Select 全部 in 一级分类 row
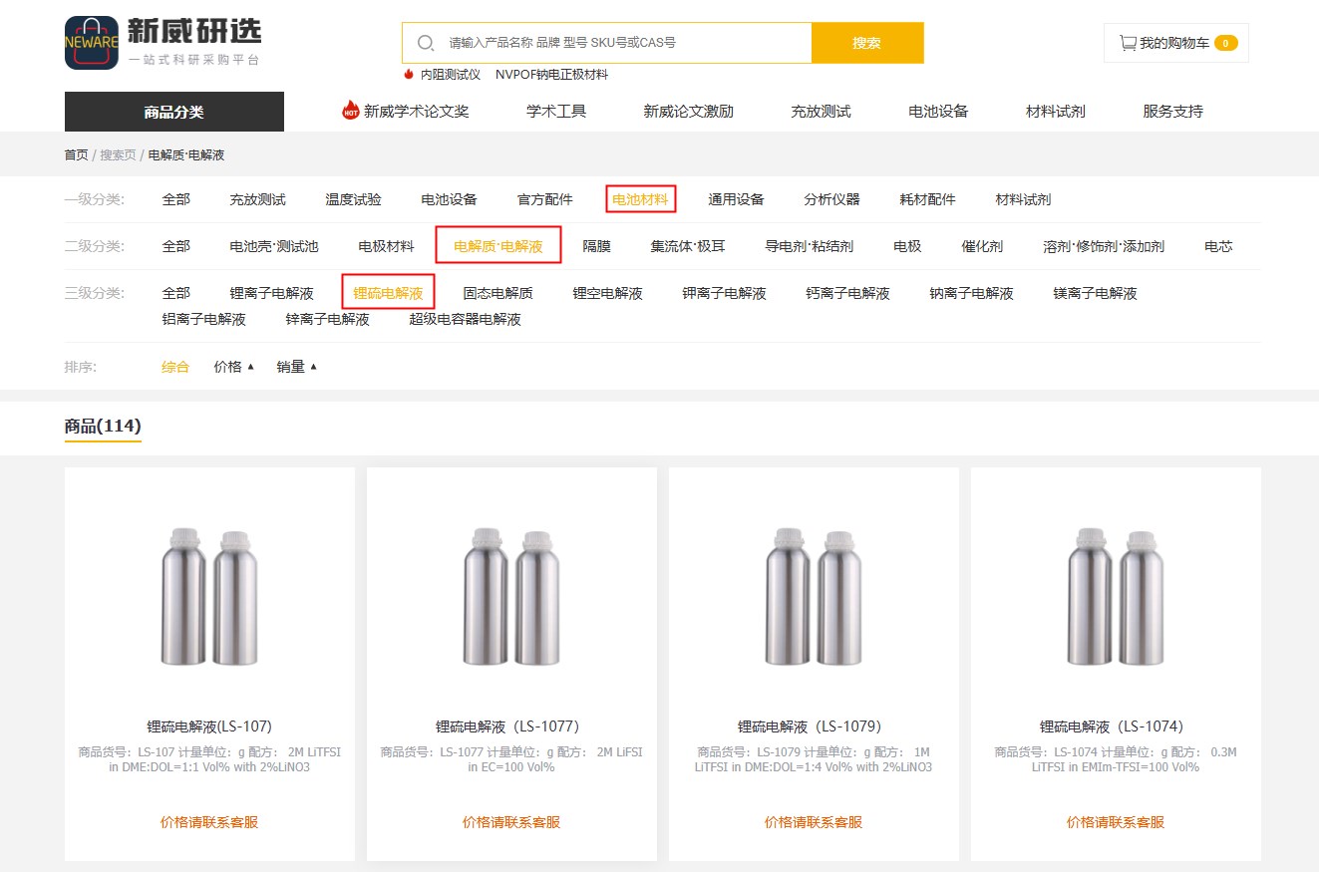 click(x=175, y=199)
